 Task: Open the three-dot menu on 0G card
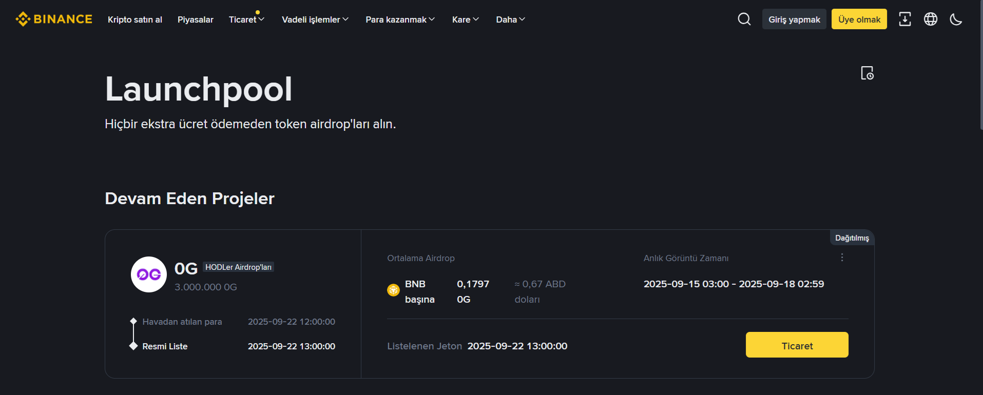point(842,258)
